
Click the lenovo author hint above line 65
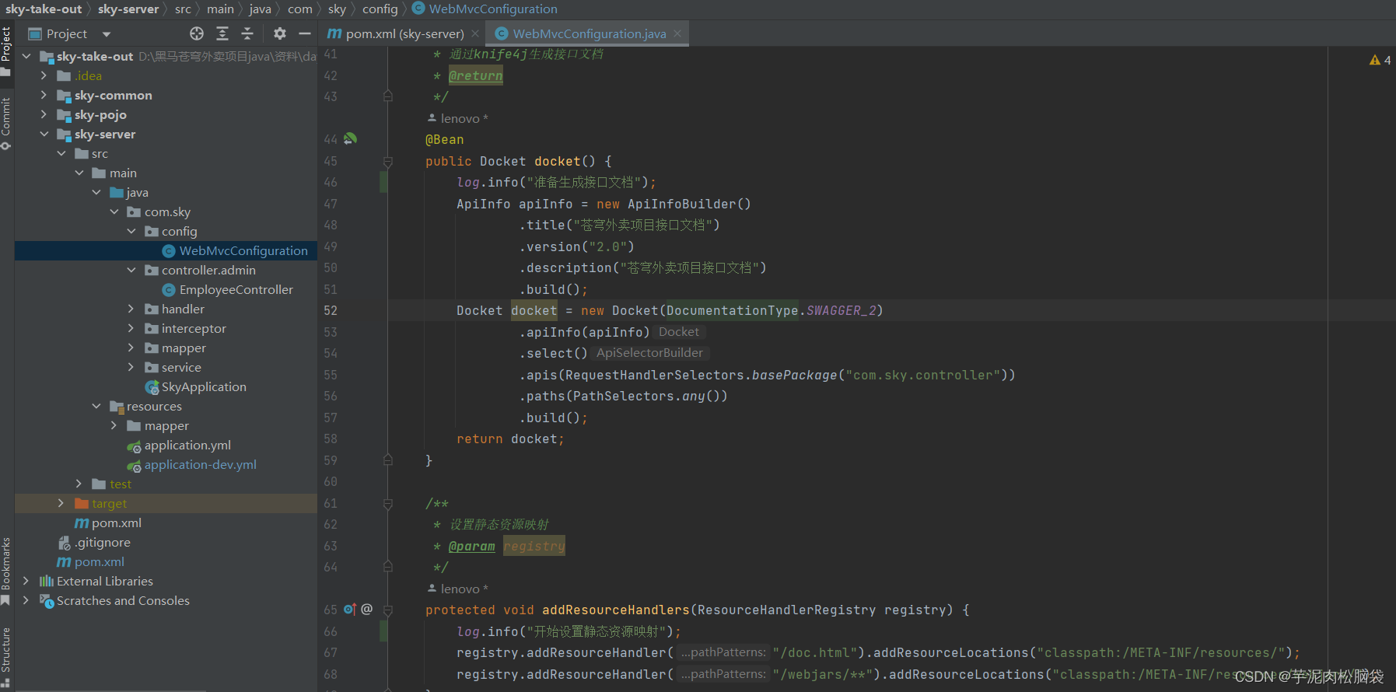(x=458, y=589)
